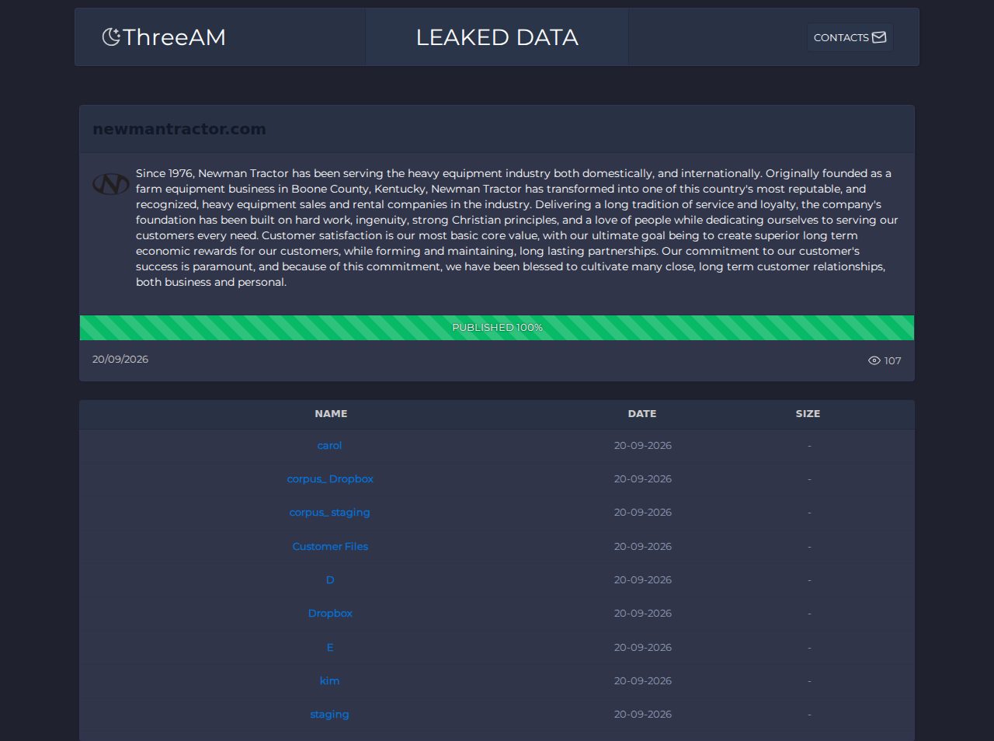The width and height of the screenshot is (994, 741).
Task: Open the Dropbox folder link
Action: point(330,614)
